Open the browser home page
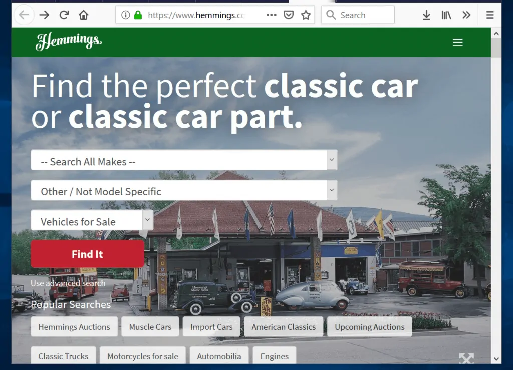This screenshot has width=513, height=370. pos(84,15)
